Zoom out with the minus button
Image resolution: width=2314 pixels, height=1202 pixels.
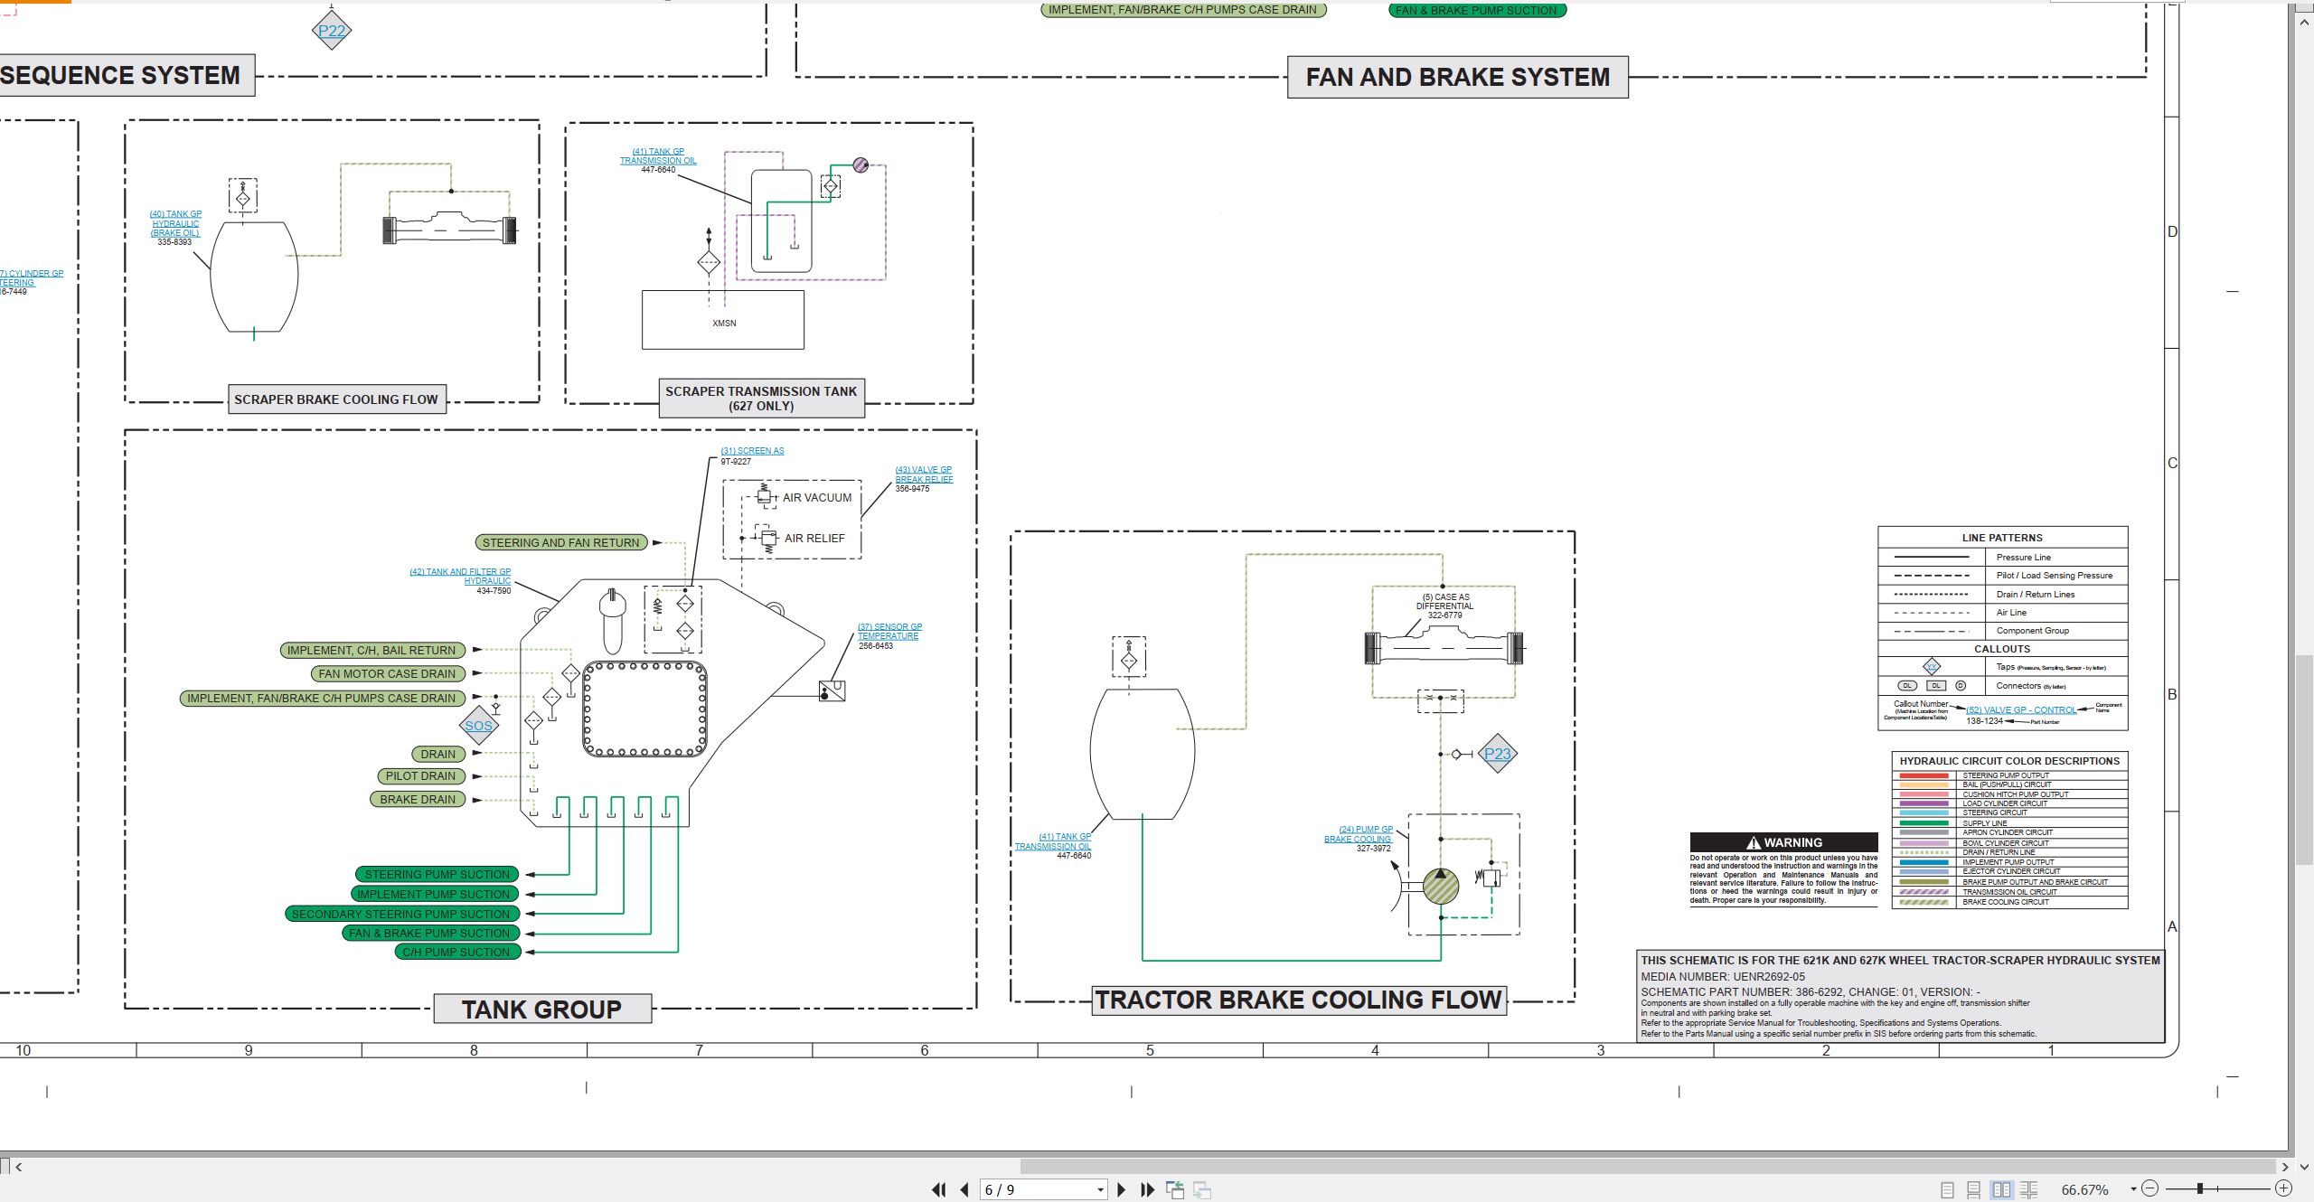coord(2150,1189)
